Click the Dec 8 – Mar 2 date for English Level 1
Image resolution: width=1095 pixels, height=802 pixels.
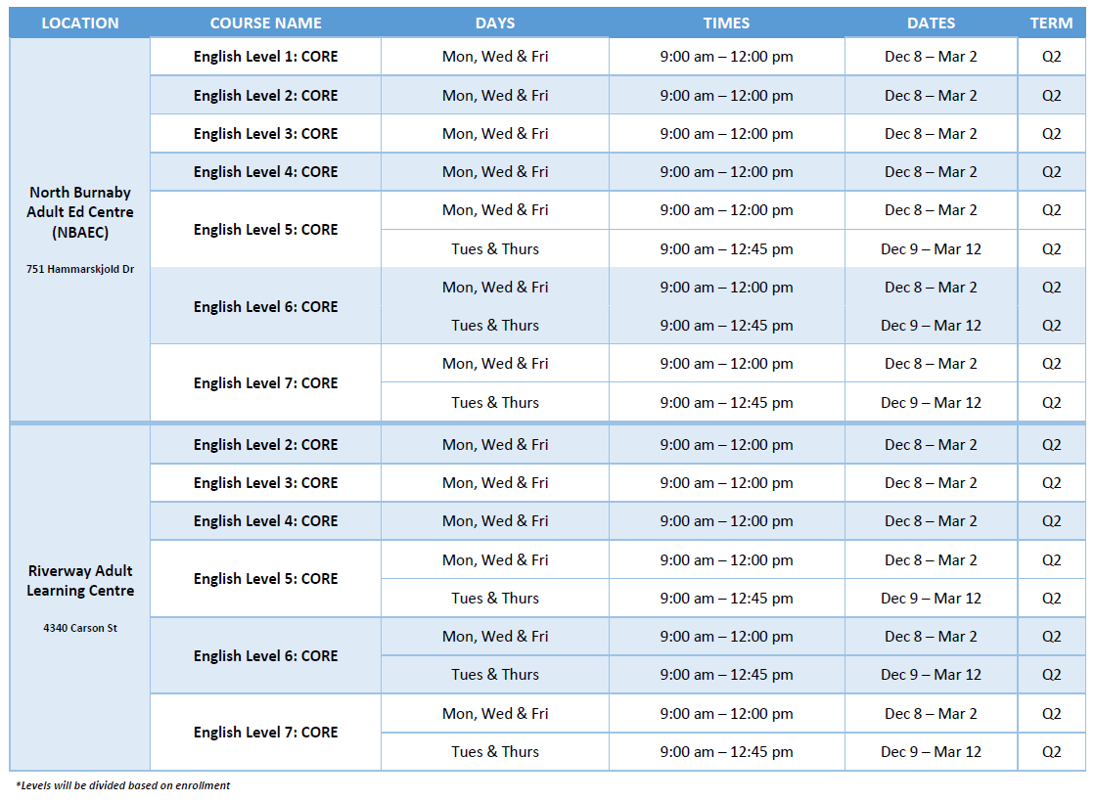coord(931,57)
